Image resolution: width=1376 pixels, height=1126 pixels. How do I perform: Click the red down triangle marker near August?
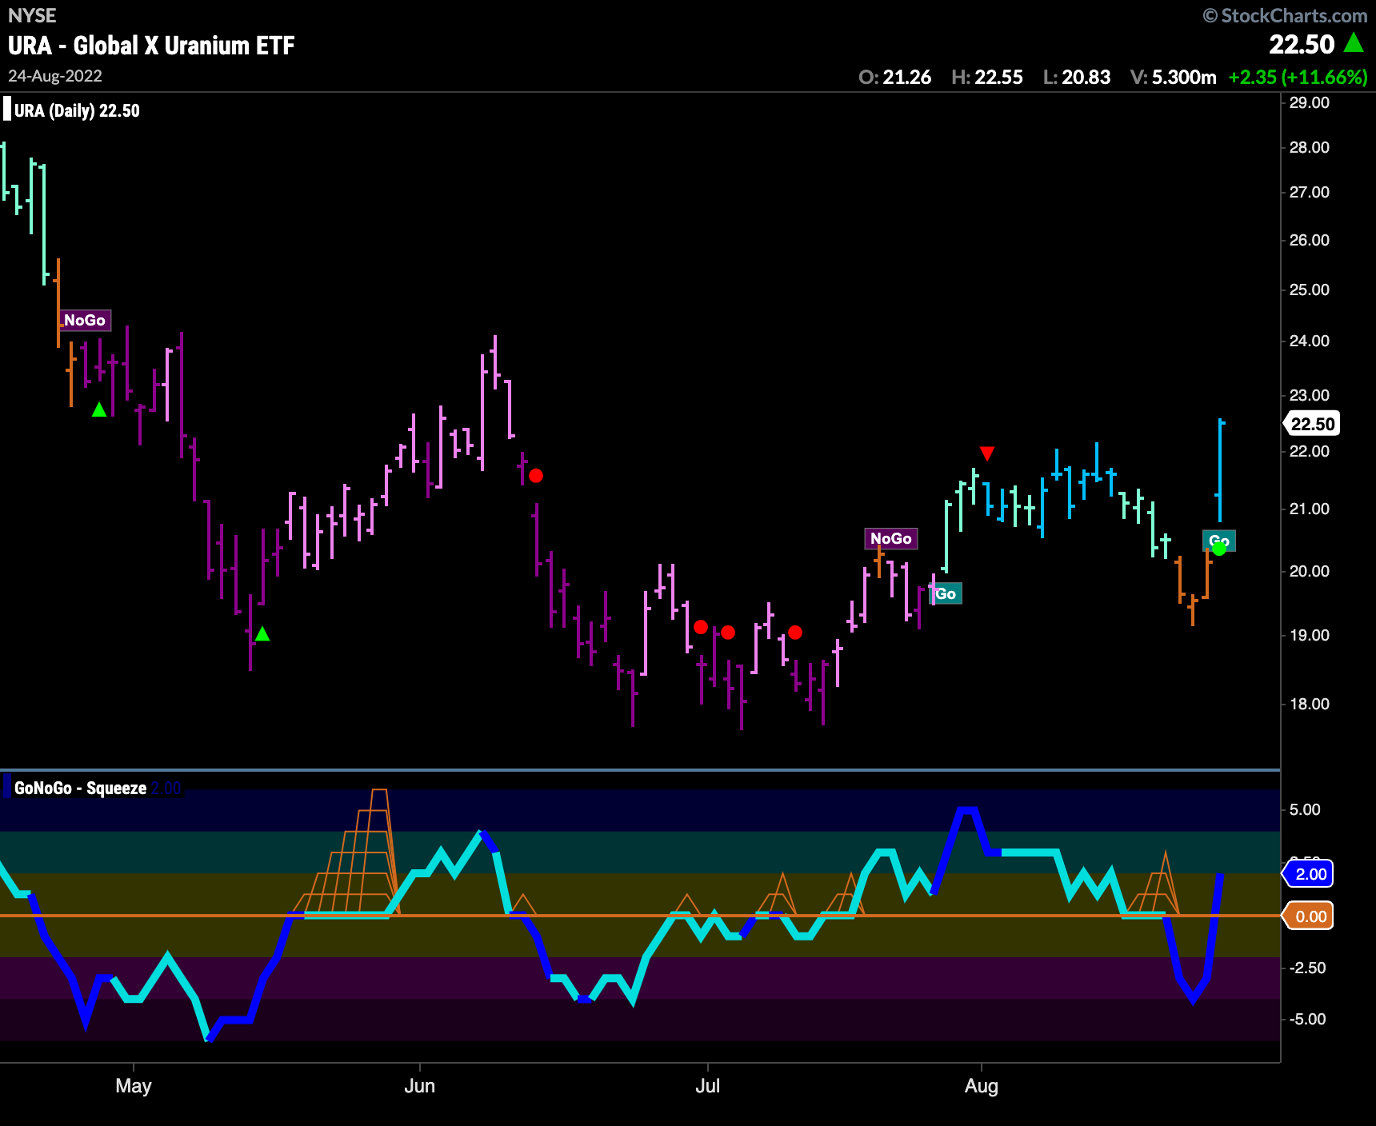coord(987,453)
